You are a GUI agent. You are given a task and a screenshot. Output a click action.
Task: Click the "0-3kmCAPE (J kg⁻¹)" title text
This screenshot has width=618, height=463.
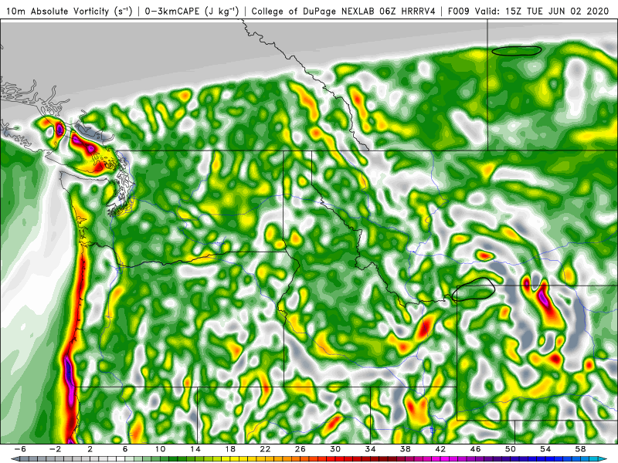[x=192, y=12]
